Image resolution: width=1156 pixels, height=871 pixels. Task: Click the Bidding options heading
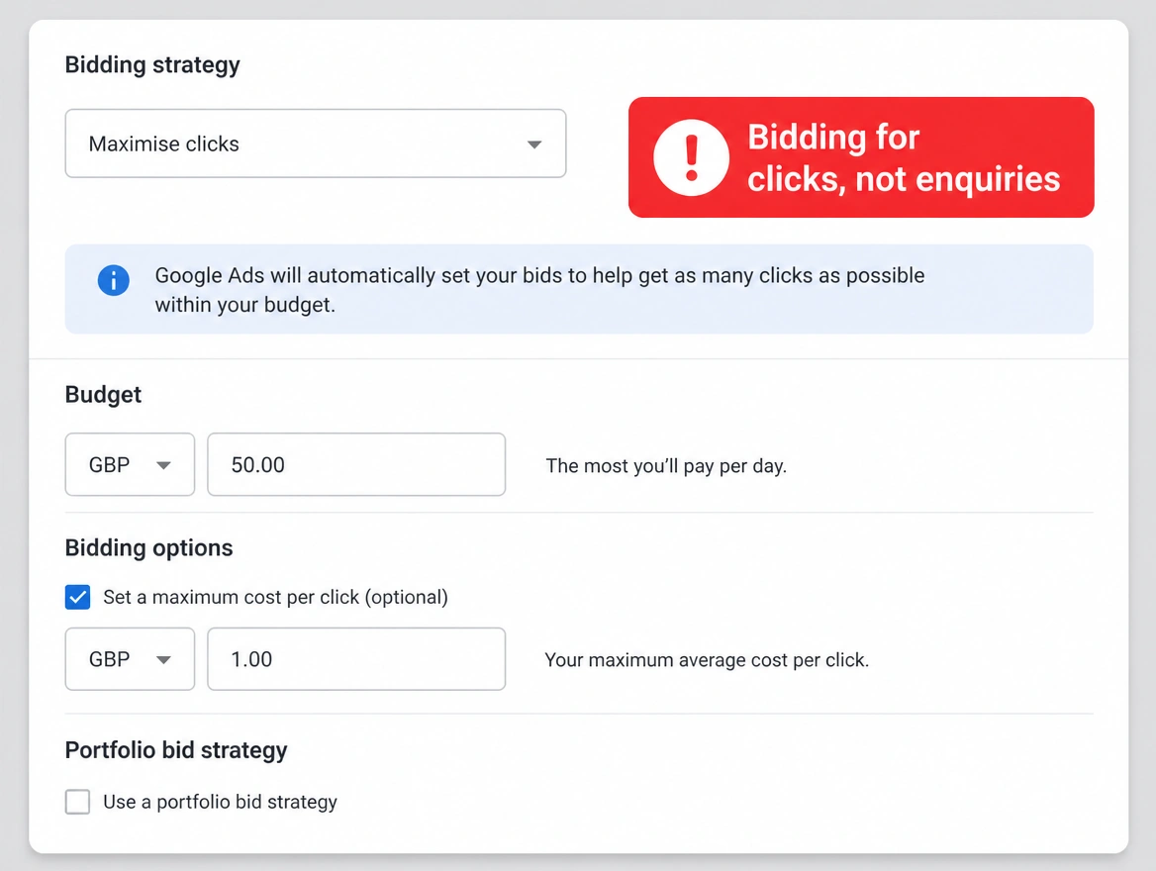148,548
